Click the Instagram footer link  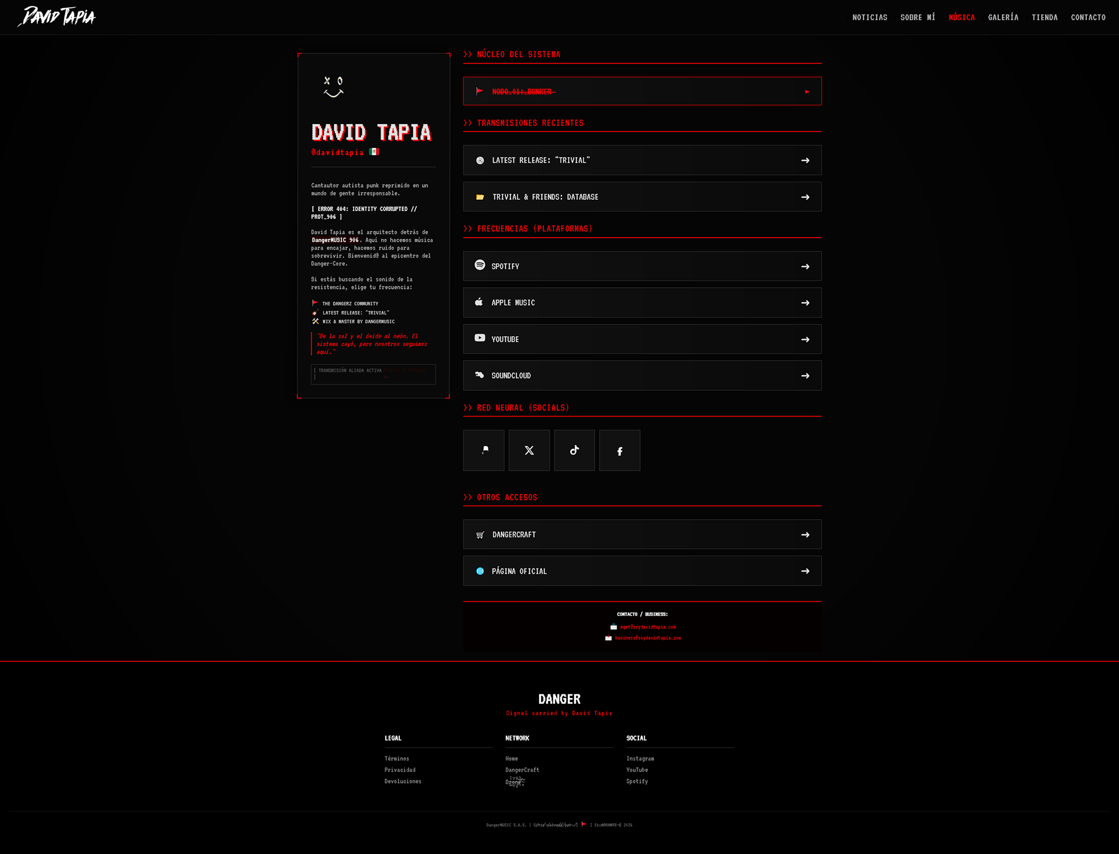640,758
